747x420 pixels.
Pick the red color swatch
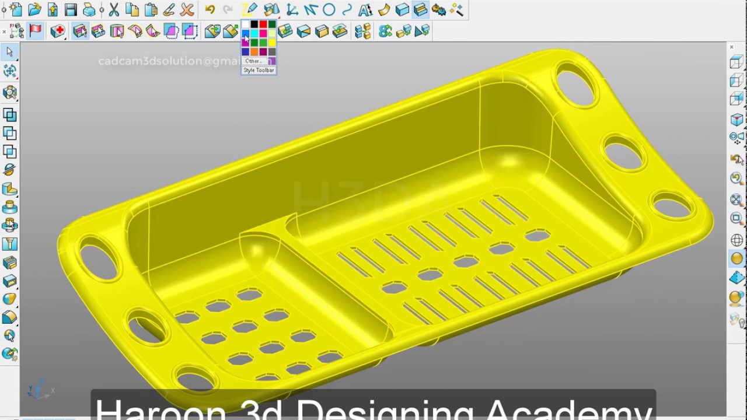click(263, 24)
